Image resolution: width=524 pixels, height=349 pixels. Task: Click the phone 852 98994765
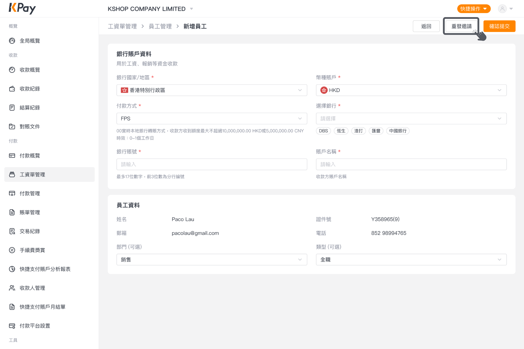point(389,233)
